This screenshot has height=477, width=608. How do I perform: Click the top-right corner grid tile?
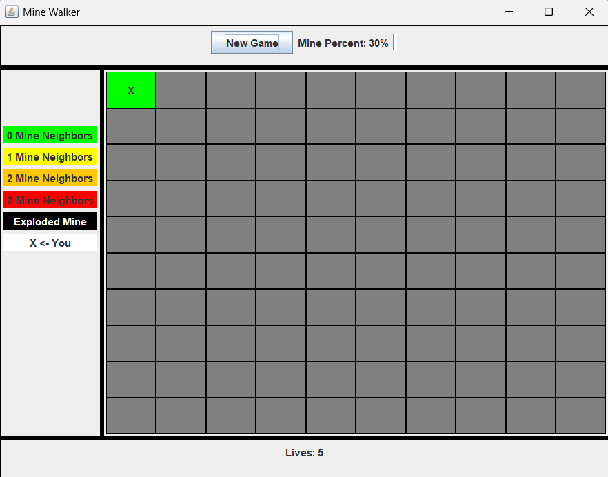[580, 90]
